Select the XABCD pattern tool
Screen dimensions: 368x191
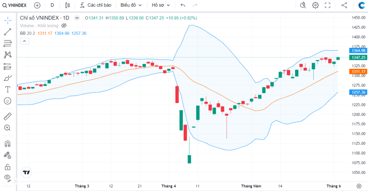click(8, 54)
